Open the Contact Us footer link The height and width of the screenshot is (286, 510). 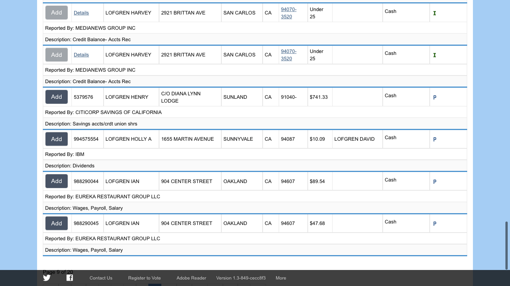101,278
